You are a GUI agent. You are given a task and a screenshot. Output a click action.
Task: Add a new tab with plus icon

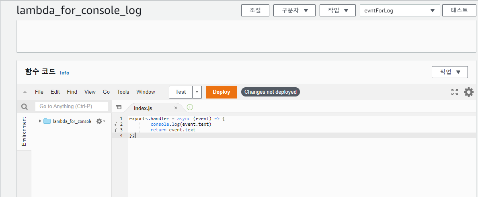[x=190, y=107]
